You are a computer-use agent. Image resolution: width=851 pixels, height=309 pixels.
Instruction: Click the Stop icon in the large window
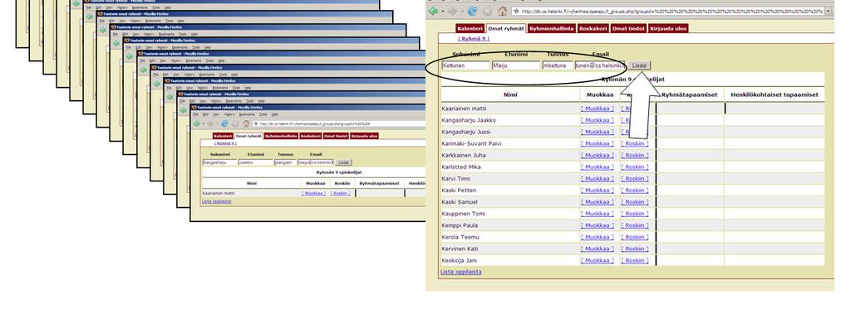(487, 11)
